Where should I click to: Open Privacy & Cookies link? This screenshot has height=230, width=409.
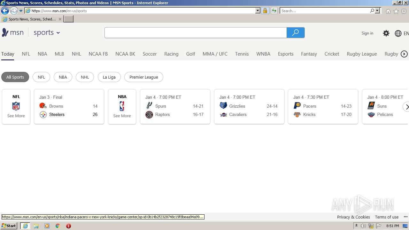[353, 217]
